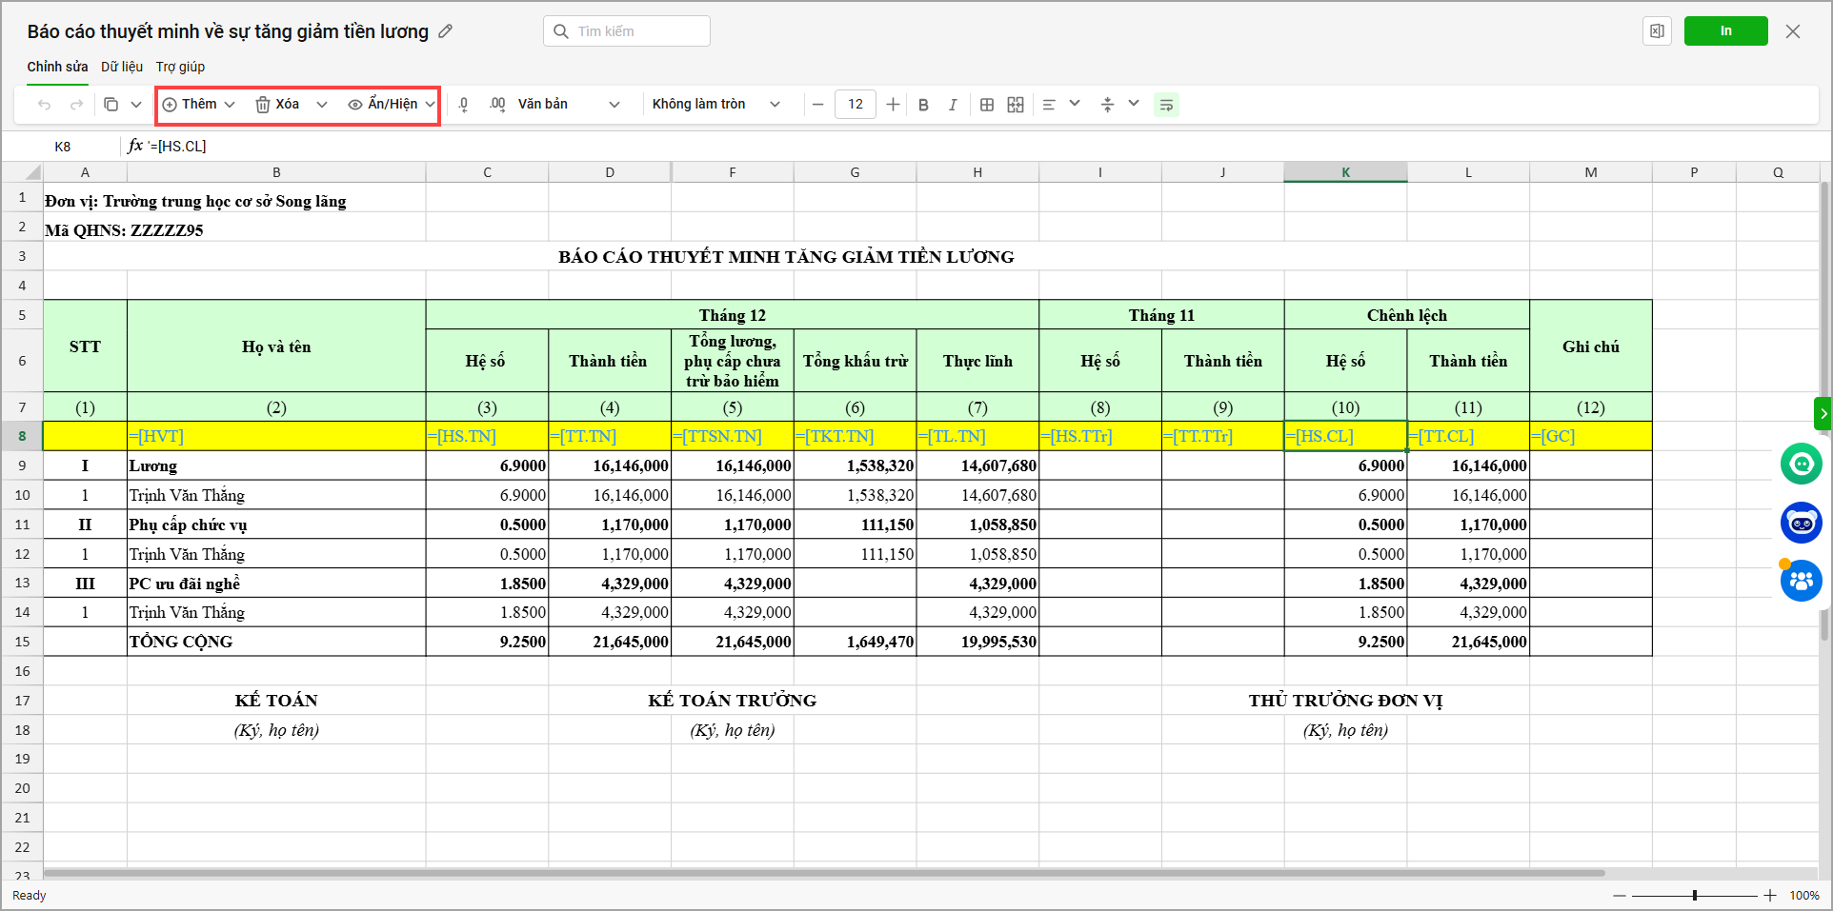Click the redo arrow icon
Image resolution: width=1833 pixels, height=911 pixels.
click(76, 105)
